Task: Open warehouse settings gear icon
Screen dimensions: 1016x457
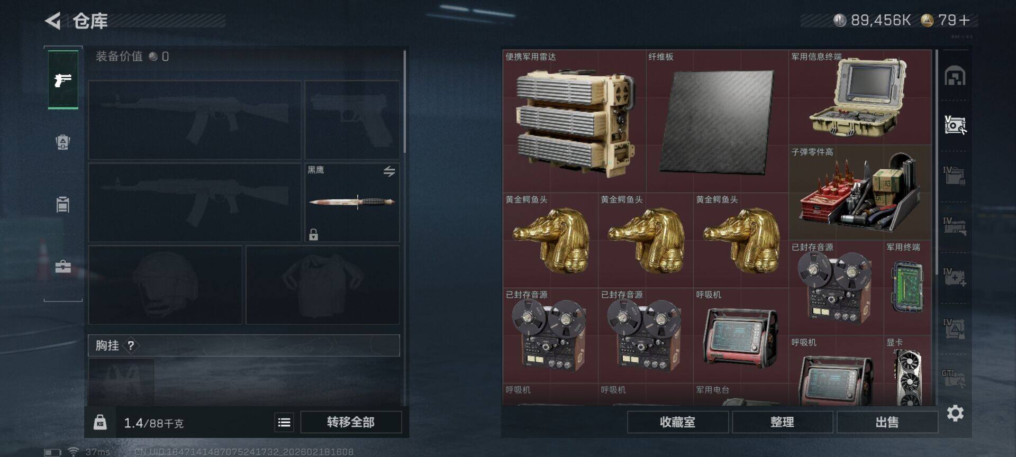Action: point(955,413)
